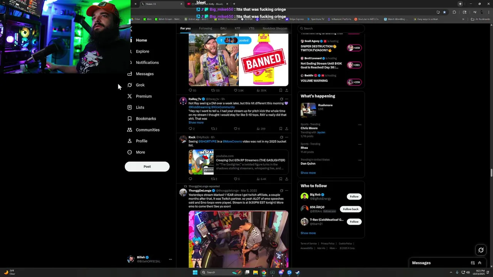The width and height of the screenshot is (493, 277).
Task: Share the ItsRay_Tv post
Action: click(x=287, y=128)
